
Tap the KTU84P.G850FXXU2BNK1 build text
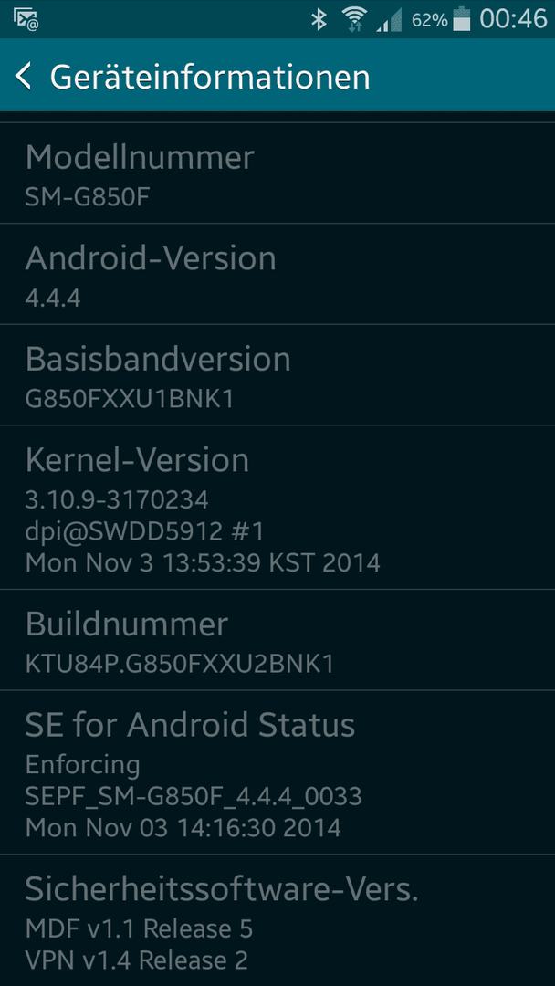pyautogui.click(x=179, y=664)
